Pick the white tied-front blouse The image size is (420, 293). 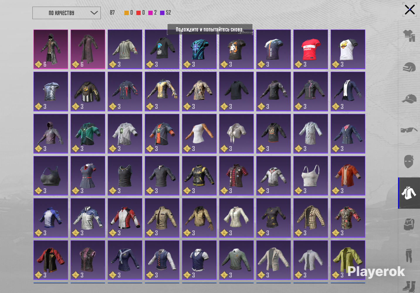(x=236, y=134)
